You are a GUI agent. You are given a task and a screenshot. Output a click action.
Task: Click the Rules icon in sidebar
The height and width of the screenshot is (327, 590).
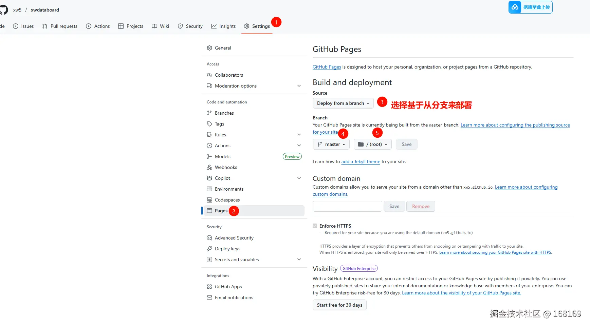coord(209,135)
